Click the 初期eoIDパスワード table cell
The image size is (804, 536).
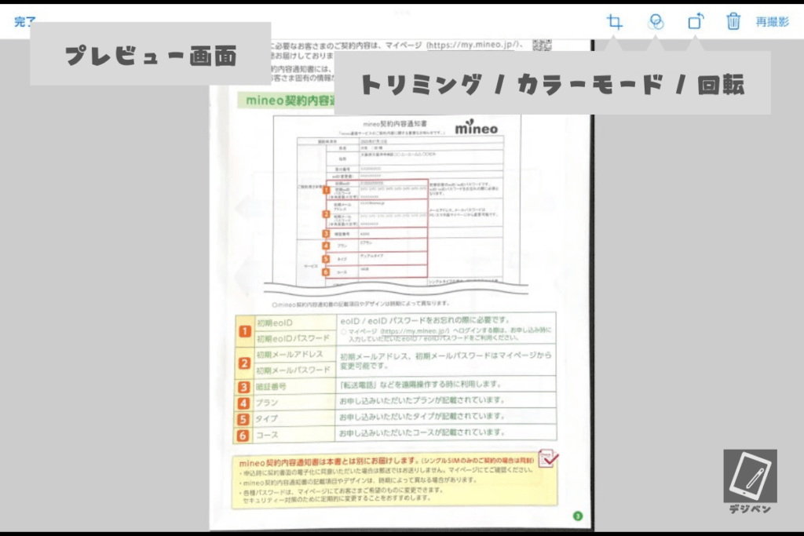[293, 339]
